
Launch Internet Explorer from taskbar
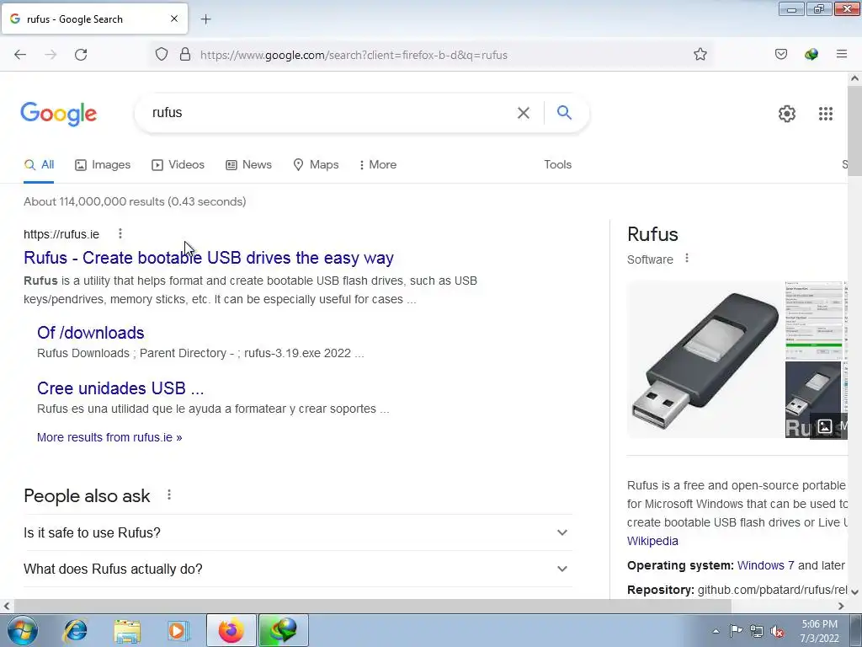[x=75, y=630]
